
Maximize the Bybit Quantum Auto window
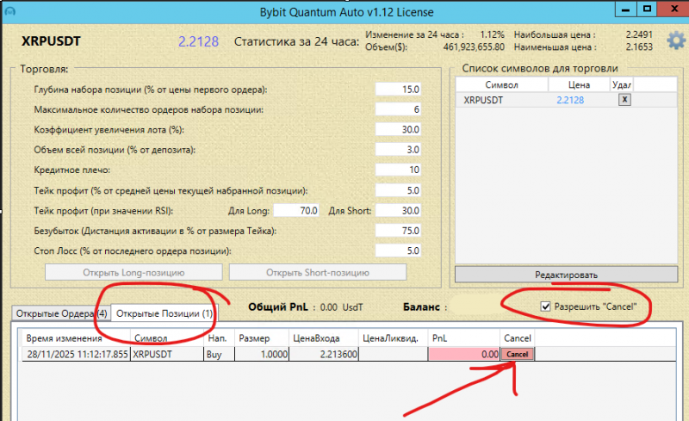coord(648,9)
